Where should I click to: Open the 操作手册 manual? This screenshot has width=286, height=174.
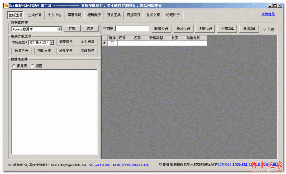pos(66,51)
